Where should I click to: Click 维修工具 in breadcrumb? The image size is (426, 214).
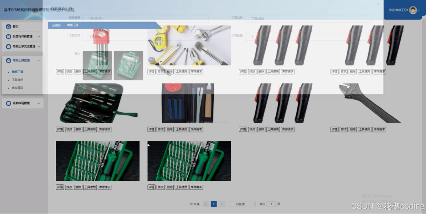pos(73,25)
